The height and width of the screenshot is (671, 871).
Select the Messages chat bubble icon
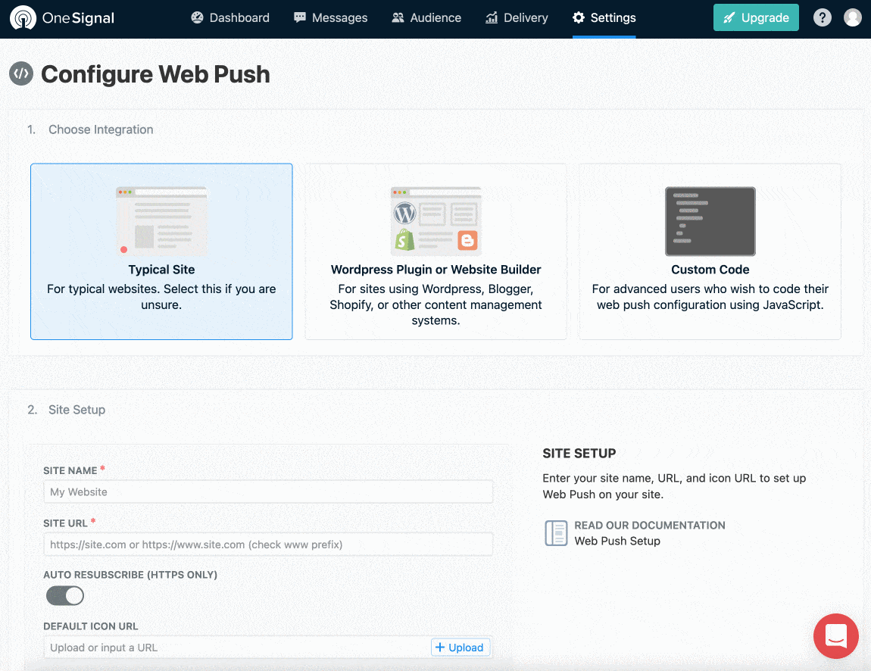299,17
